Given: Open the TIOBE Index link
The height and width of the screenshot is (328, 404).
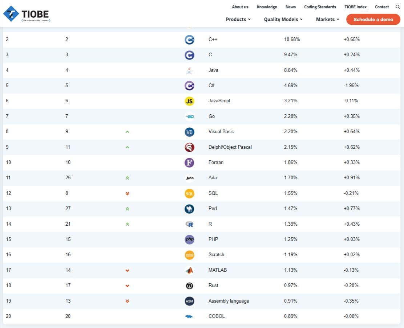Looking at the screenshot, I should [x=355, y=7].
